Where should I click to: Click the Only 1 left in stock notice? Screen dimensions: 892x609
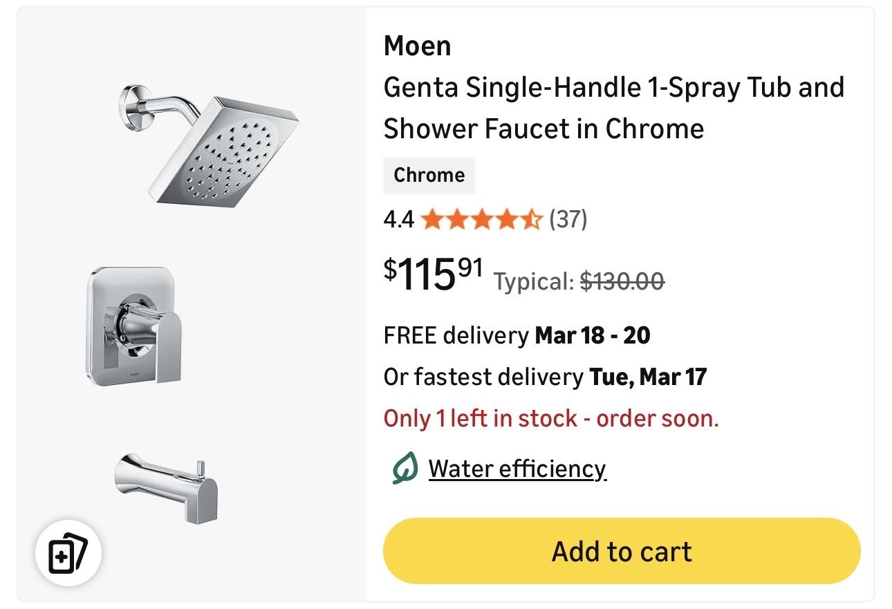point(551,418)
